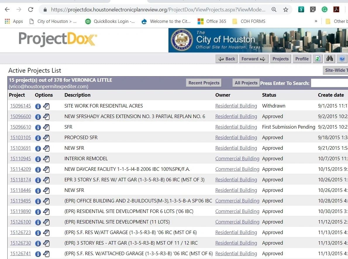Sort by Project column header
Image resolution: width=348 pixels, height=259 pixels.
(x=17, y=95)
